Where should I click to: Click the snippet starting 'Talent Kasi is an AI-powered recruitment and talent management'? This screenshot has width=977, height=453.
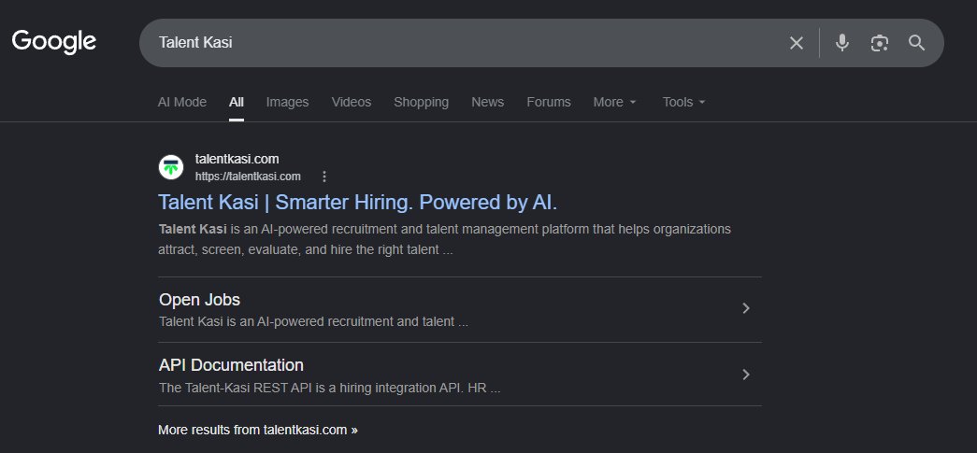pyautogui.click(x=444, y=239)
